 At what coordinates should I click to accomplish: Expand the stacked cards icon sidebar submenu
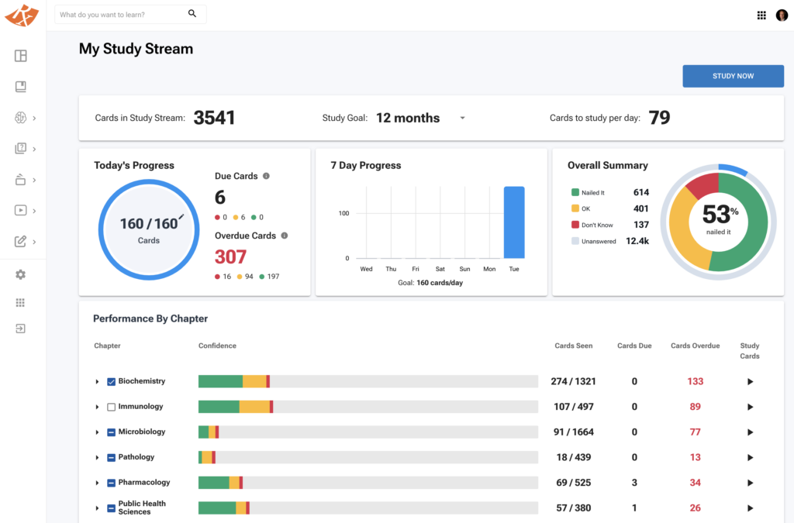35,180
